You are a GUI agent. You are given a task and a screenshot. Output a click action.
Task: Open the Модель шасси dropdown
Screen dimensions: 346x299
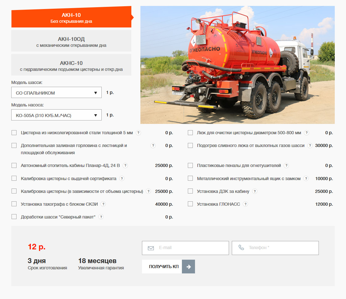point(56,93)
